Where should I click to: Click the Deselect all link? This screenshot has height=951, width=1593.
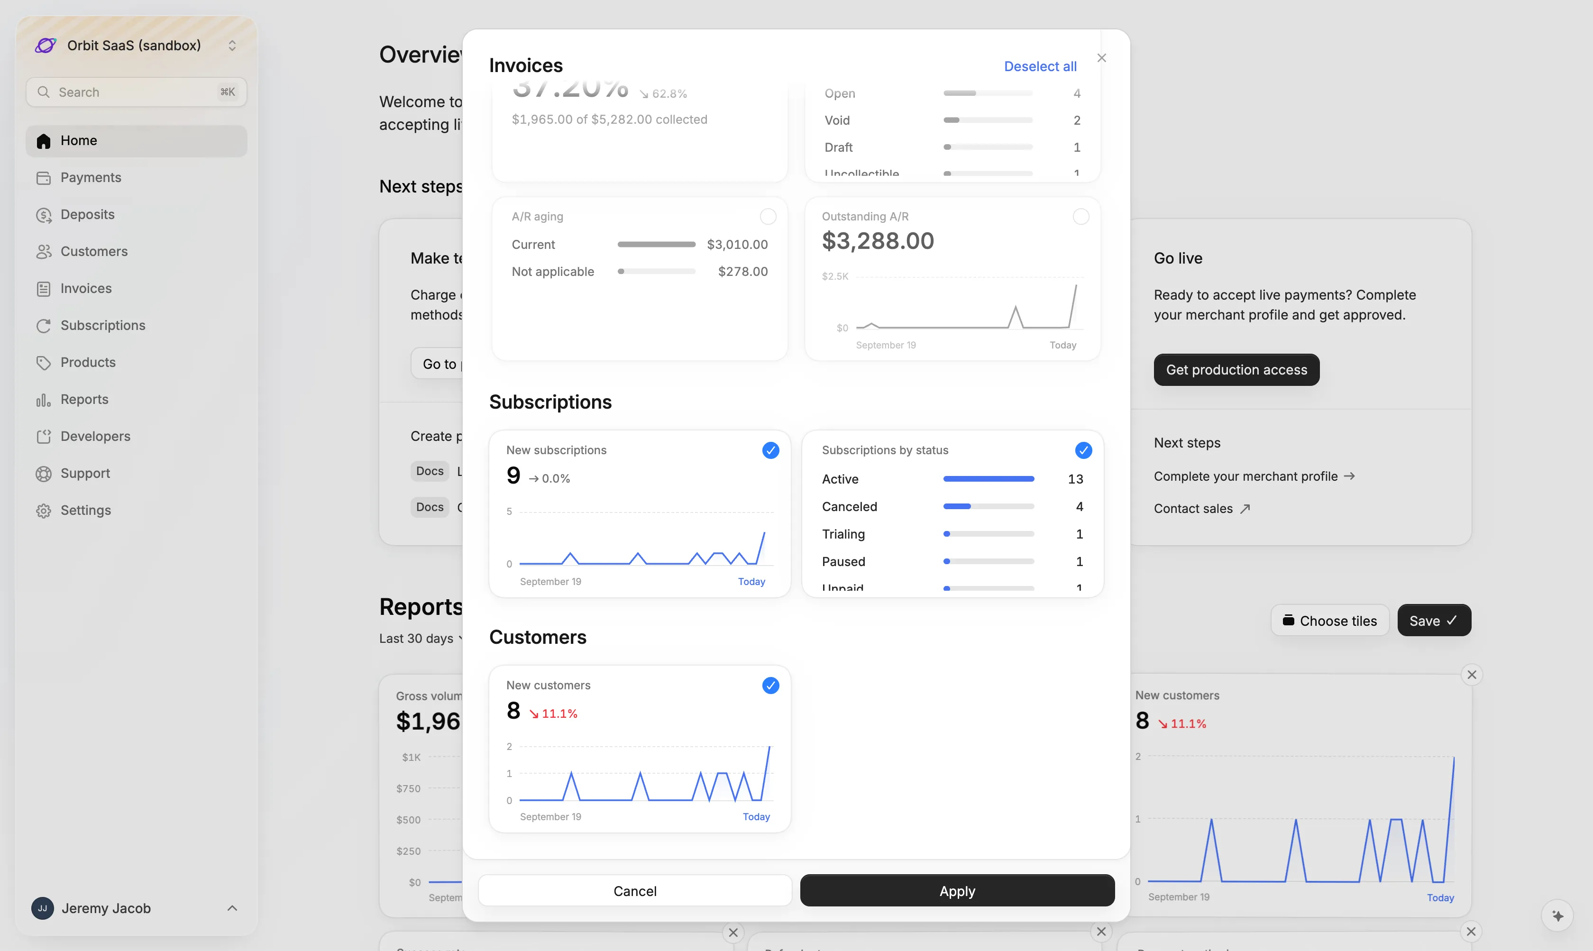1040,67
